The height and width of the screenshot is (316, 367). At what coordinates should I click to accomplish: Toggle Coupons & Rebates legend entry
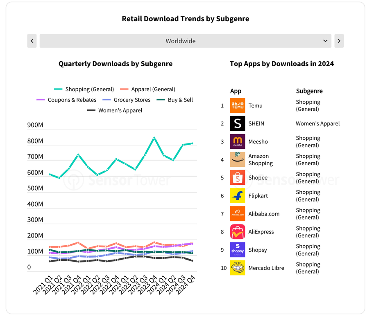pyautogui.click(x=66, y=100)
